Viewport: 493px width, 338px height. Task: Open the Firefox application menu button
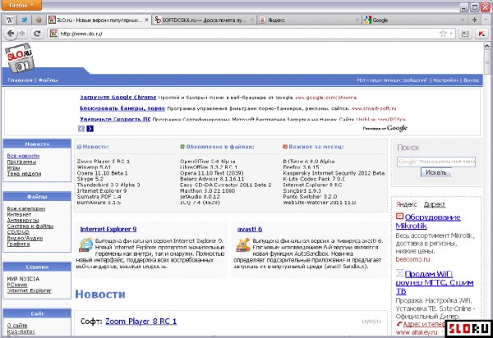21,5
